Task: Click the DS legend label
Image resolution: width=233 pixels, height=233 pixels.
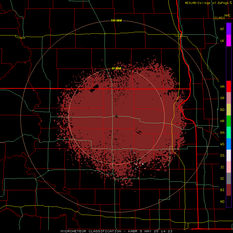Action: point(222,156)
